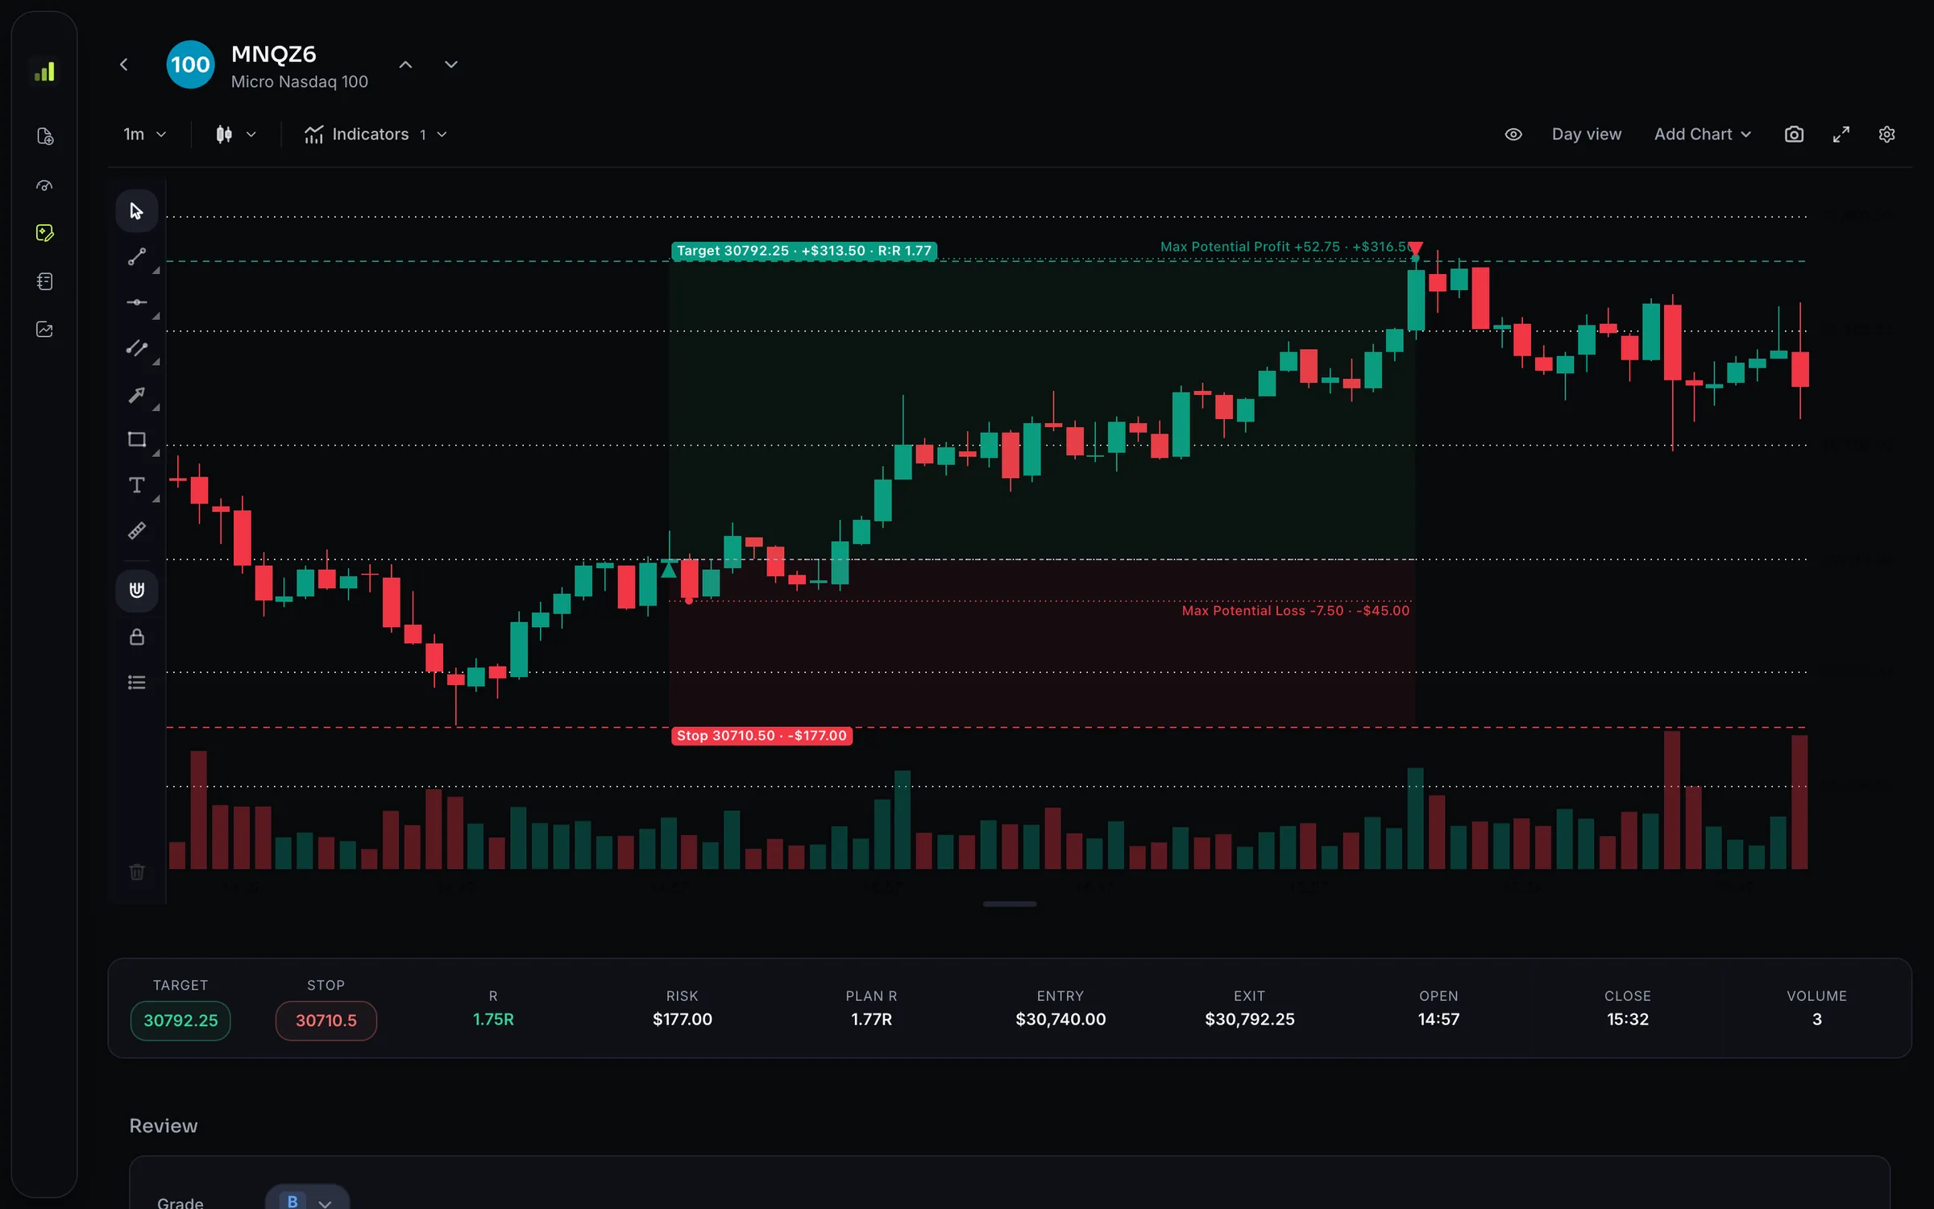Edit the Target 30792.25 field
Image resolution: width=1934 pixels, height=1209 pixels.
pos(181,1020)
